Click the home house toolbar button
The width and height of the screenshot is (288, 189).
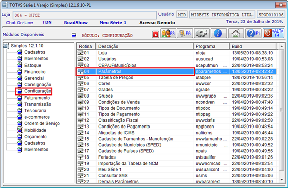coord(236,34)
